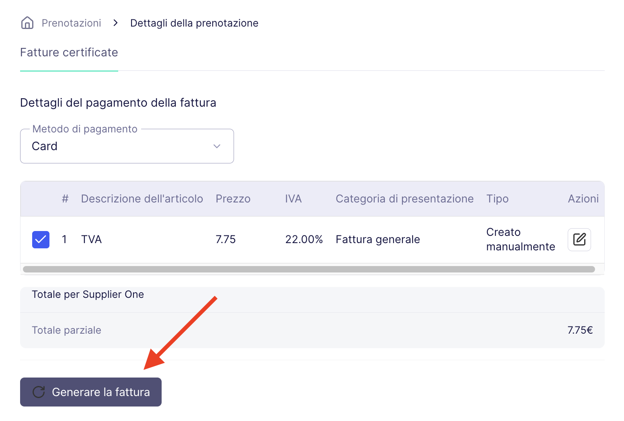Click Generare la fattura button
The height and width of the screenshot is (421, 624).
pyautogui.click(x=91, y=392)
